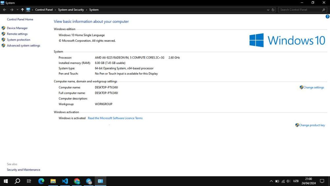The image size is (330, 186).
Task: Click the System window taskbar button
Action: [100, 181]
